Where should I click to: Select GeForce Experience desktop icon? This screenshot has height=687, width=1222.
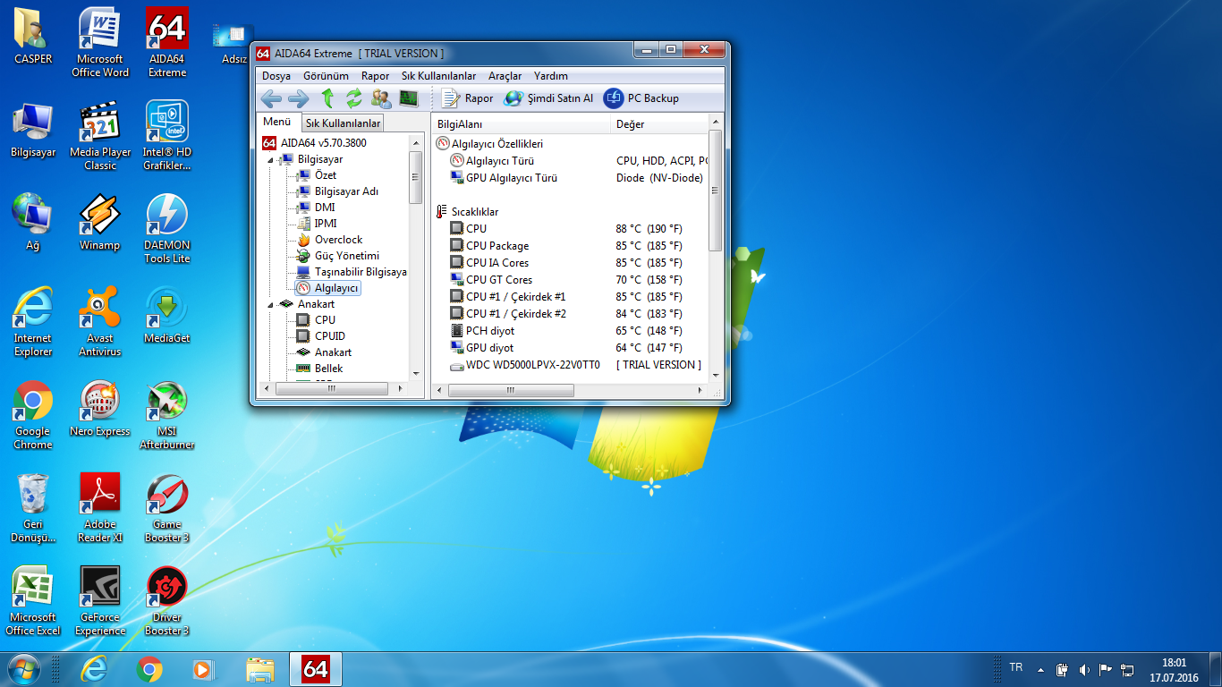(x=100, y=601)
